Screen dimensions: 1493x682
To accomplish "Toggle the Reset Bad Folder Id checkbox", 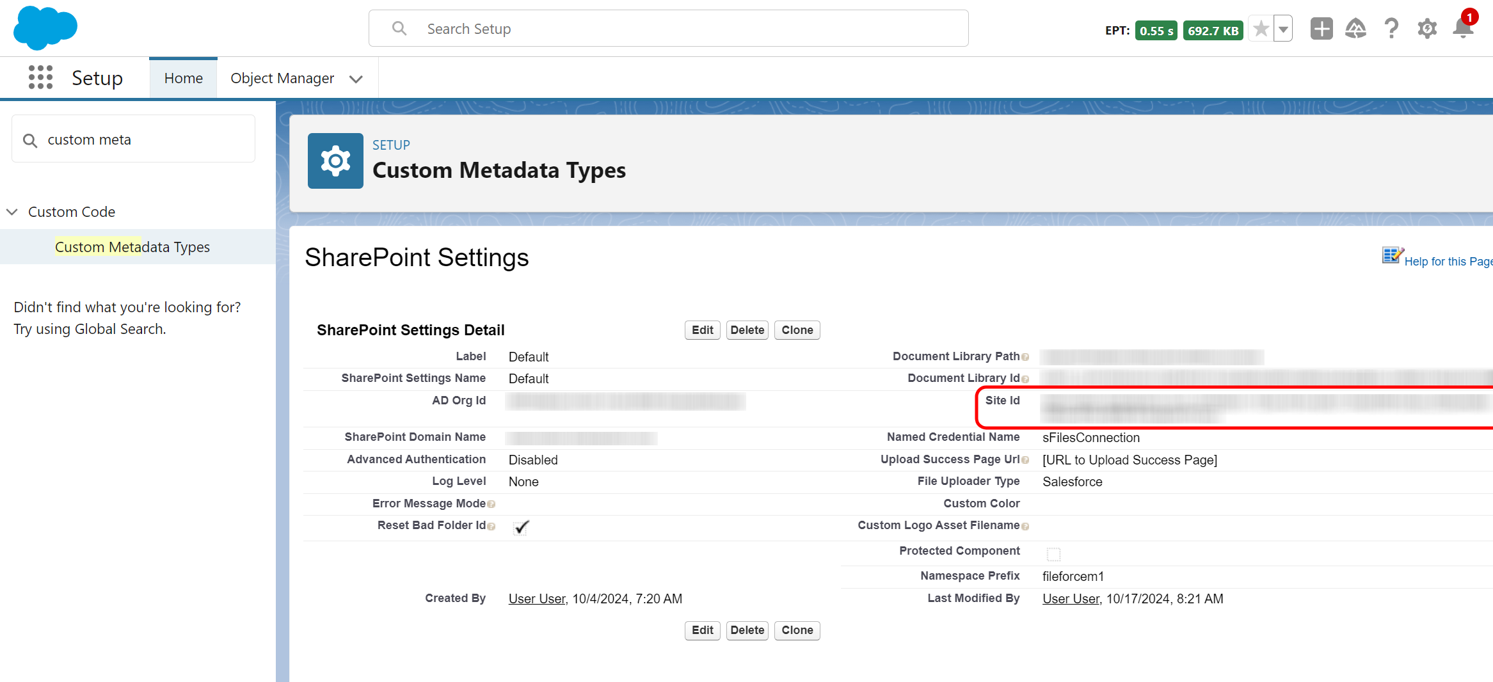I will click(521, 527).
